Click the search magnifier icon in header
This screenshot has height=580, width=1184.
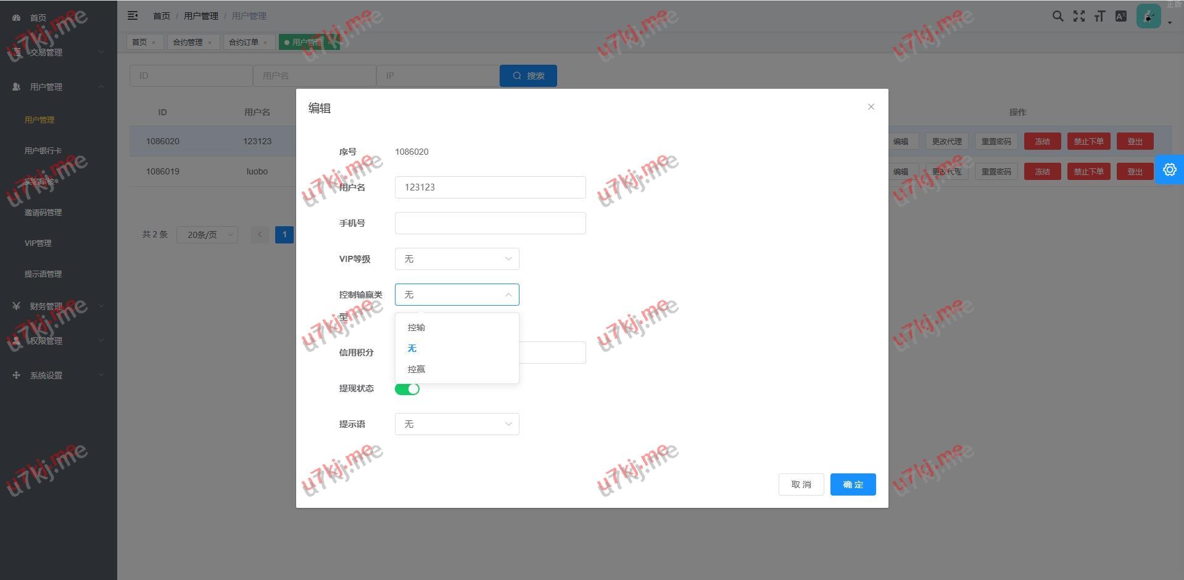[1058, 17]
